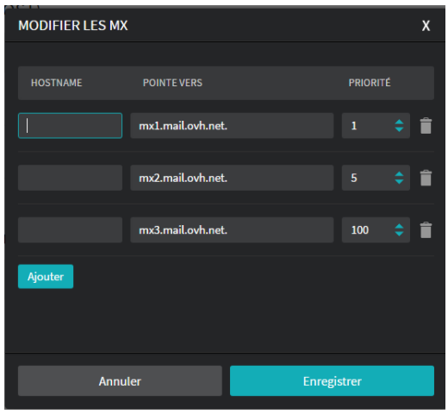Viewport: 448px width, 414px height.
Task: Cancel the dialog with Annuler
Action: [120, 380]
